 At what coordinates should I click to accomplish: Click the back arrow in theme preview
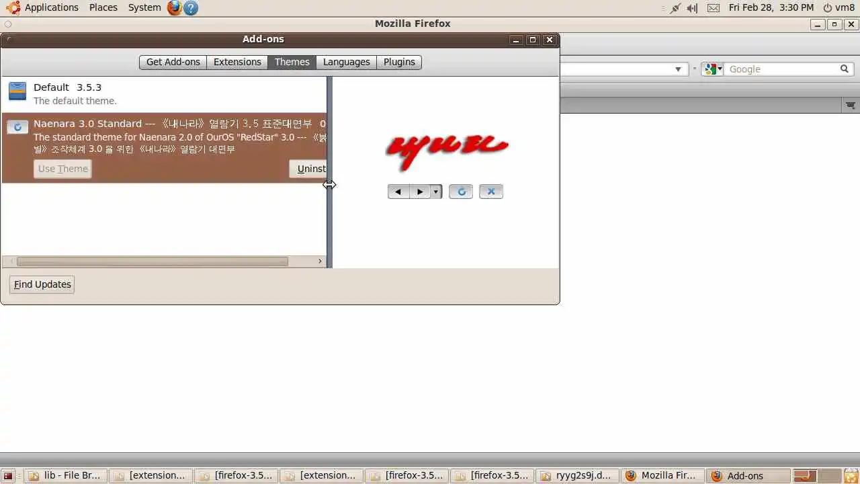[x=398, y=192]
